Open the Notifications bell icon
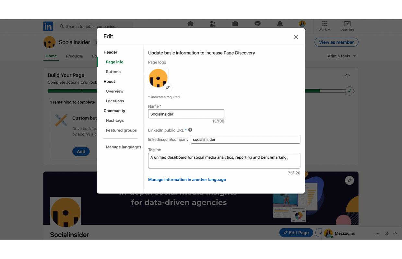The image size is (402, 259). point(280,24)
